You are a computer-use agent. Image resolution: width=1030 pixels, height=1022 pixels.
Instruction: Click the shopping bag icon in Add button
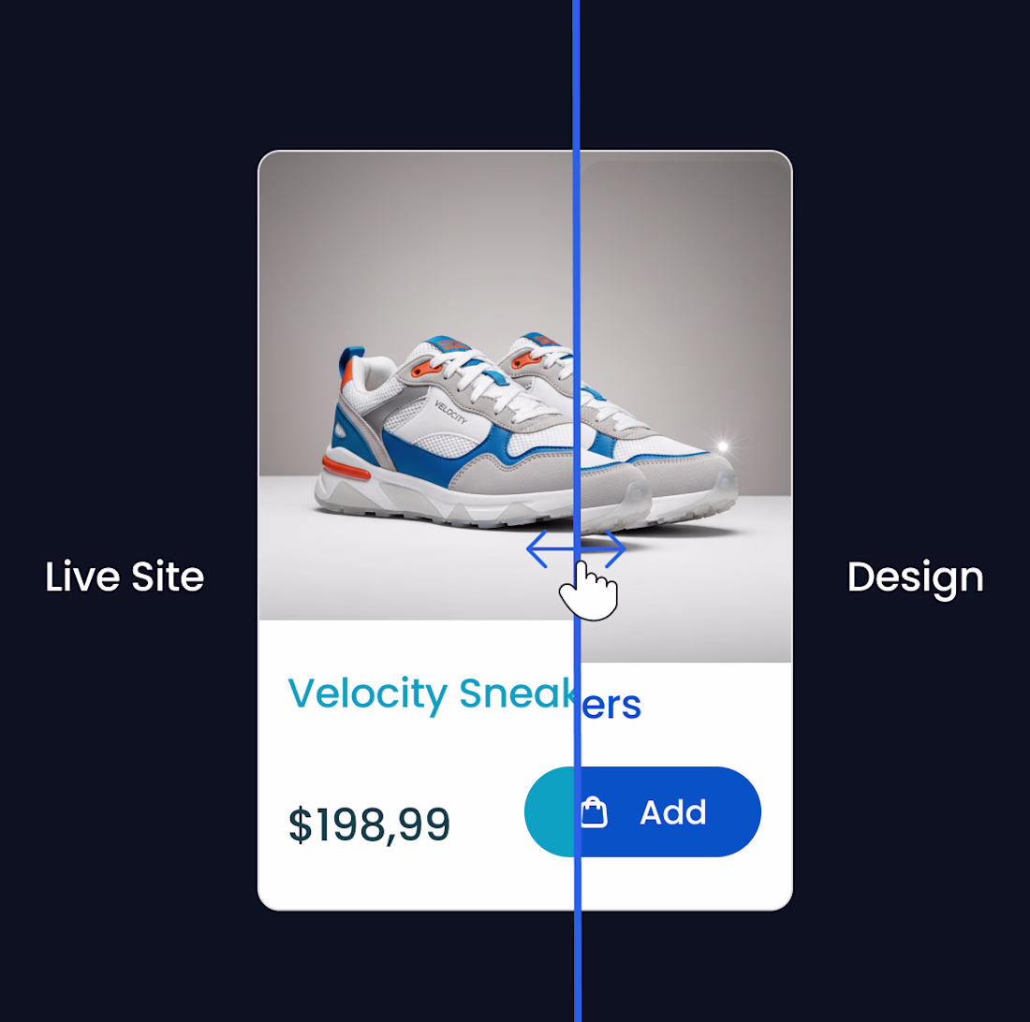click(x=594, y=812)
